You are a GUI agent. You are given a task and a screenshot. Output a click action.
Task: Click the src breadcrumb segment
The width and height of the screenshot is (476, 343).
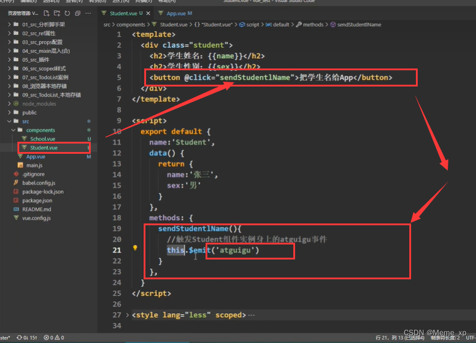click(x=107, y=25)
